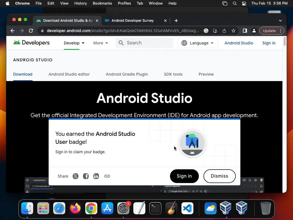
Task: Switch to the Android Studio editor tab
Action: [x=69, y=74]
